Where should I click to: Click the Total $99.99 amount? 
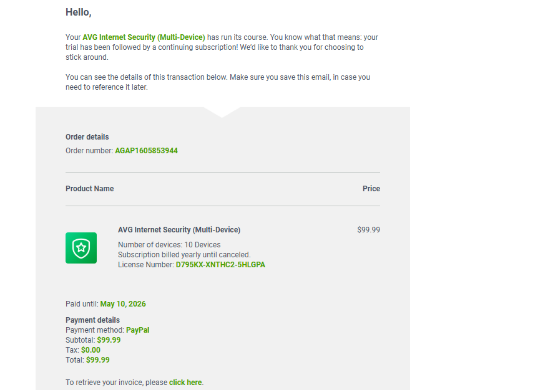point(98,360)
